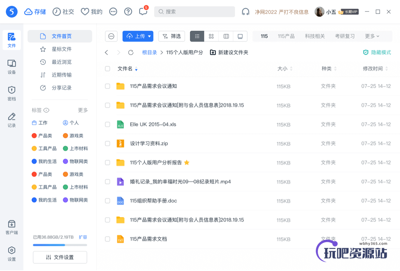
Task: Open the 存储 storage tab
Action: pyautogui.click(x=35, y=12)
